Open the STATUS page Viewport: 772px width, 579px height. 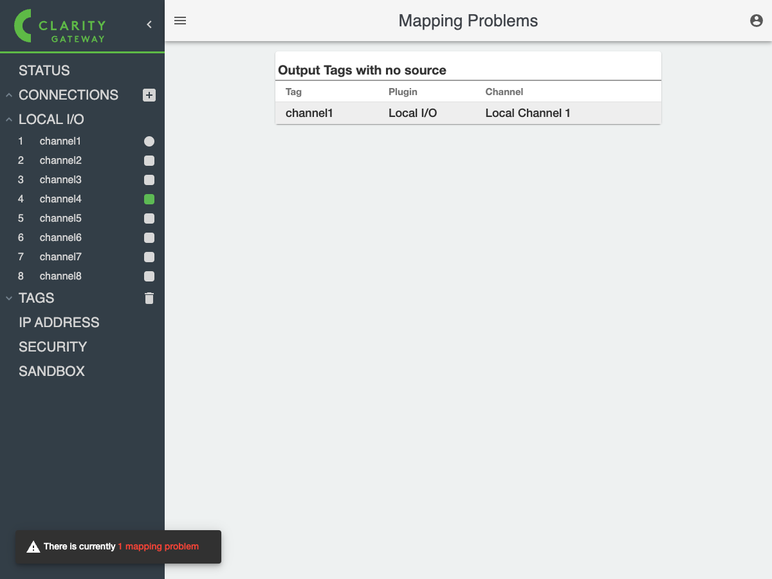pos(44,71)
